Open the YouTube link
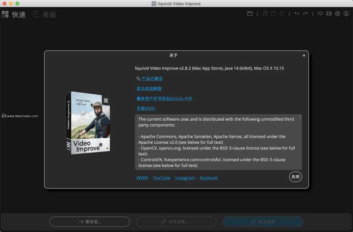Image resolution: width=353 pixels, height=232 pixels. (x=161, y=178)
